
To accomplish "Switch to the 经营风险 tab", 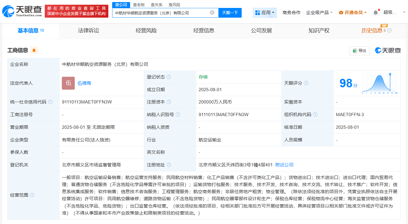I will click(146, 31).
